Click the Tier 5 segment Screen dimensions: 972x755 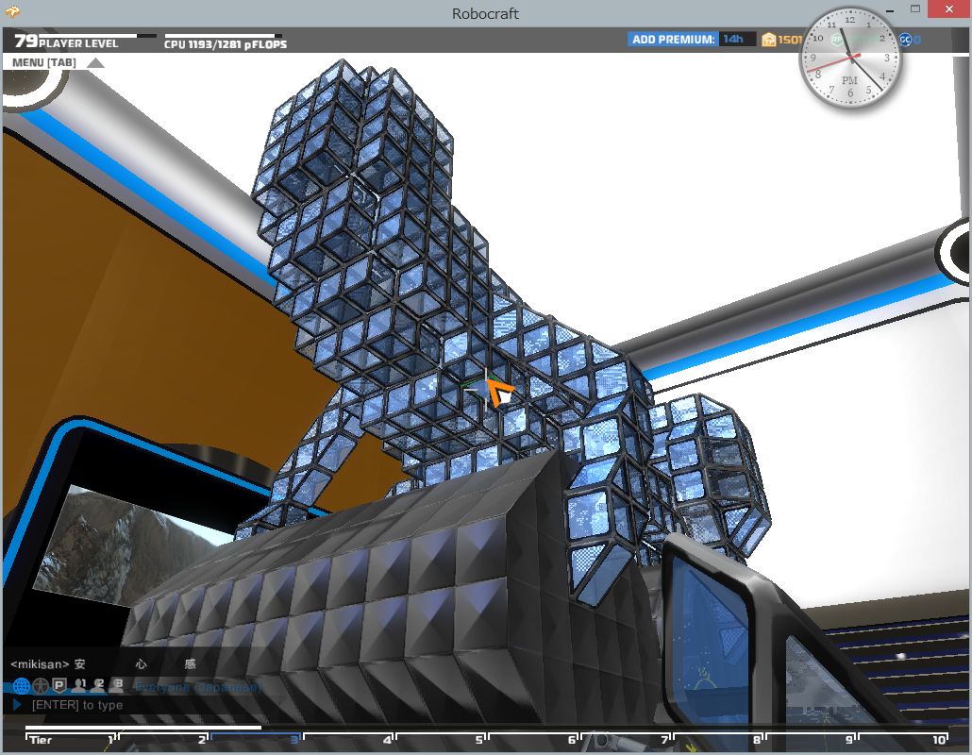tap(441, 739)
